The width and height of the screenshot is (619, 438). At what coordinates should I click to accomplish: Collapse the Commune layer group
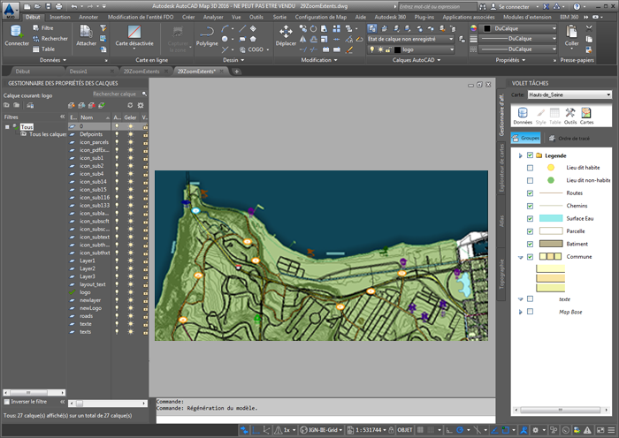[x=521, y=257]
